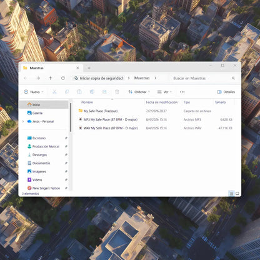Select Inicio in navigation pane
Viewport: 260px width, 260px height.
pyautogui.click(x=44, y=104)
